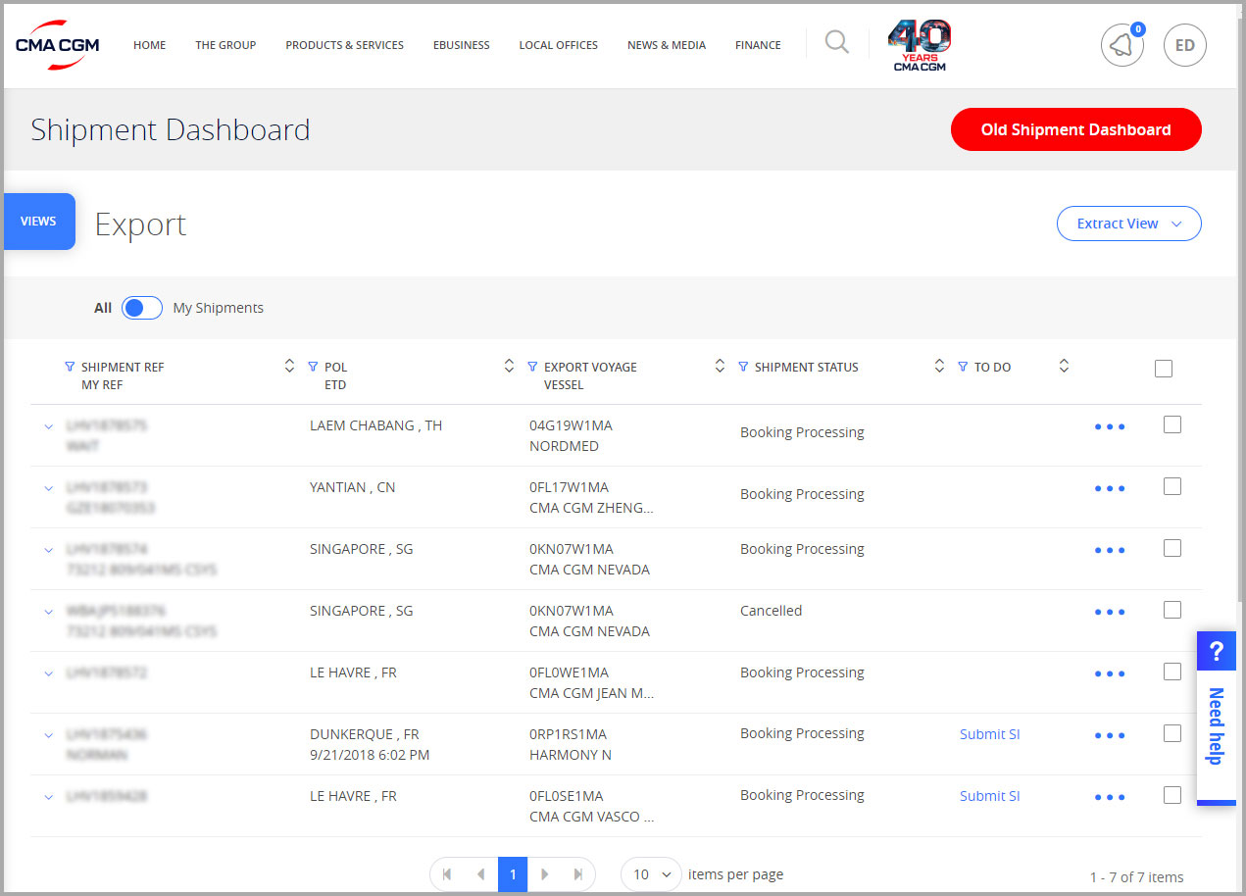Open the three-dot menu for Cancelled shipment
This screenshot has height=896, width=1246.
point(1109,612)
